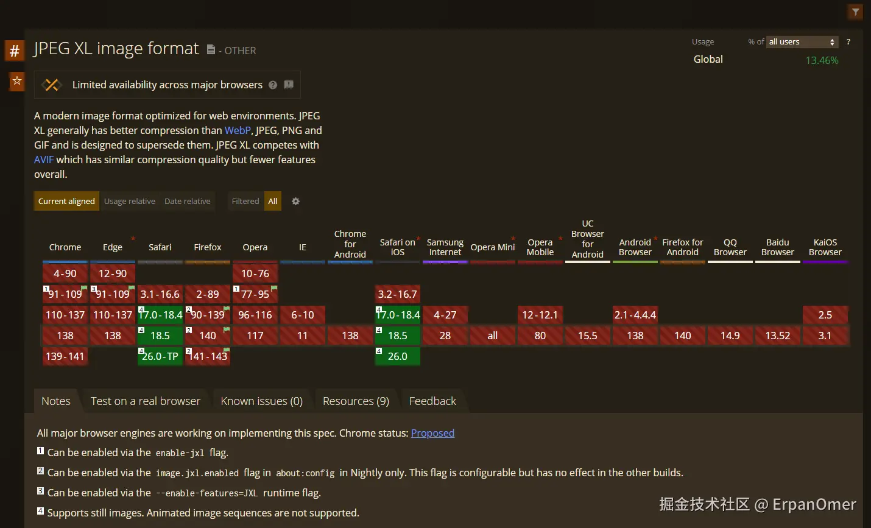Image resolution: width=871 pixels, height=528 pixels.
Task: Select Baidu Browser 13.52 cell
Action: [778, 336]
